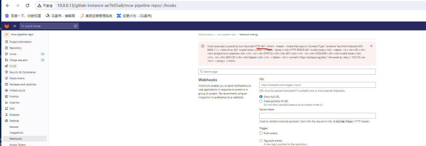
Task: Select the Show full URL radio
Action: pos(261,97)
